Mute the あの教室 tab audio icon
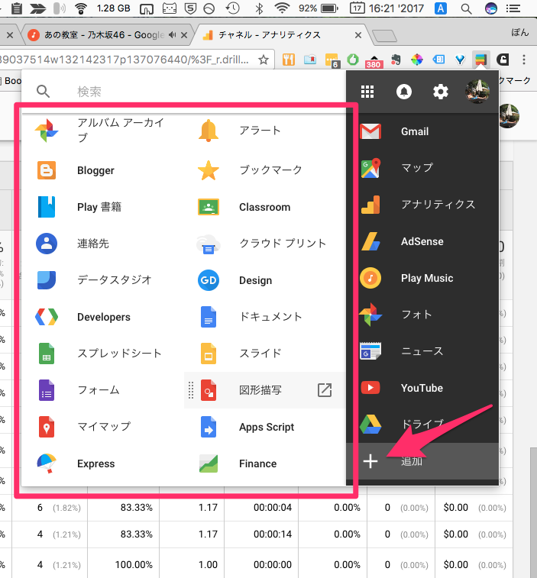The height and width of the screenshot is (578, 537). click(x=172, y=35)
